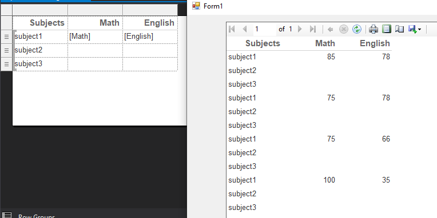Viewport: 437px width, 218px height.
Task: Click the Subjects header in report viewer
Action: click(x=263, y=43)
